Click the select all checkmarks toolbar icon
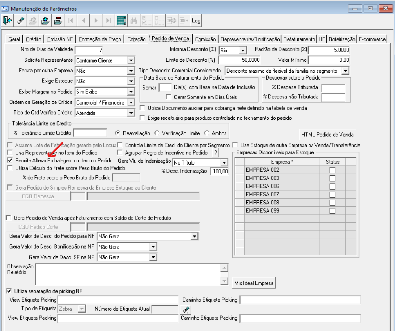395x331 pixels. pyautogui.click(x=146, y=21)
